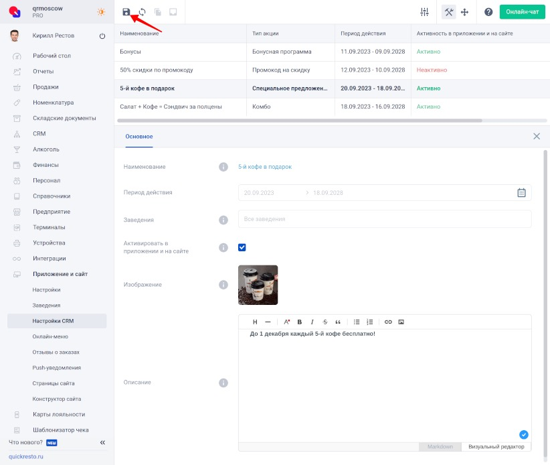The height and width of the screenshot is (465, 550).
Task: Open Что нового? news link
Action: 25,442
